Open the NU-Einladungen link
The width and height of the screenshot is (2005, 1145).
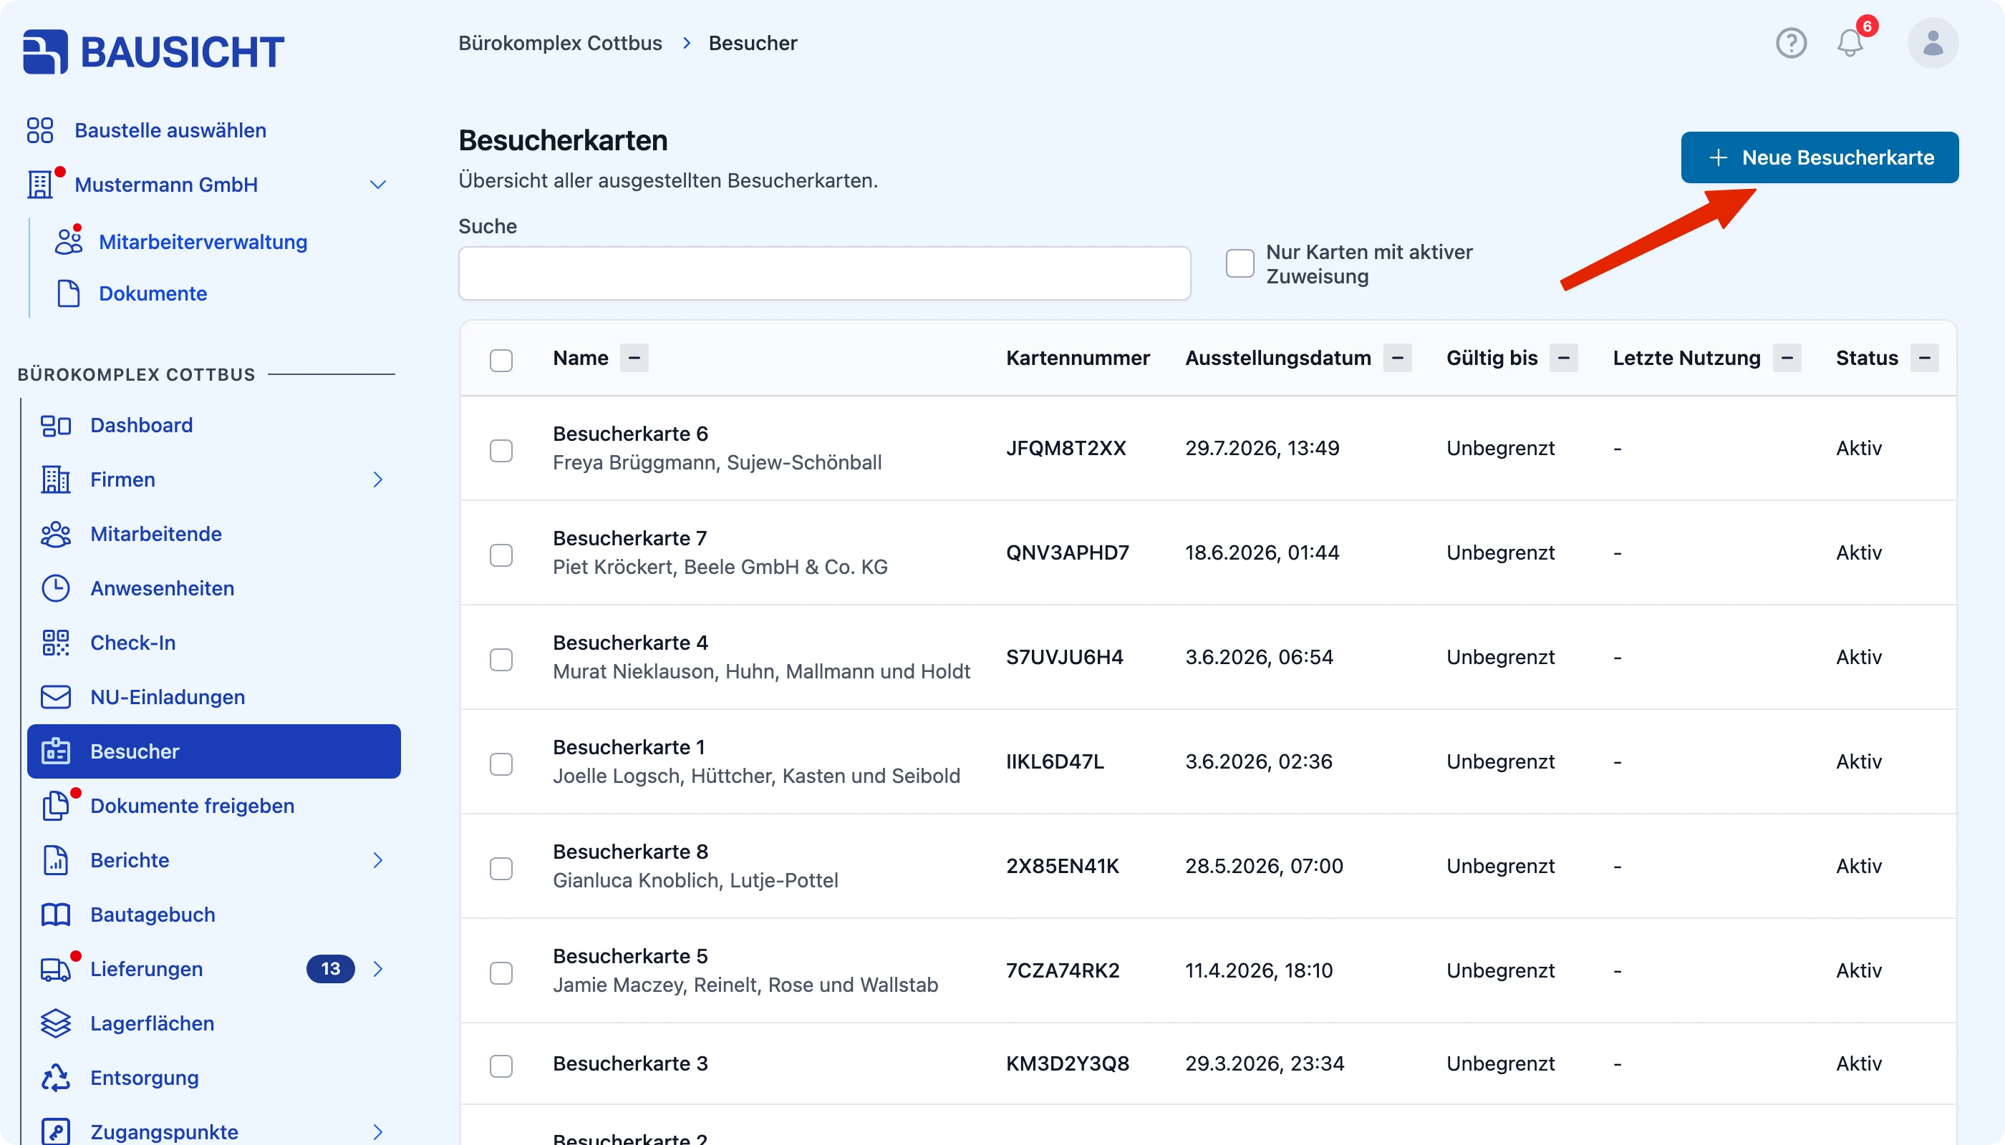[x=168, y=697]
